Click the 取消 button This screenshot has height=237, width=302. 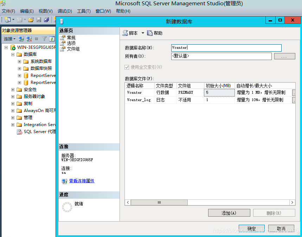click(x=281, y=229)
